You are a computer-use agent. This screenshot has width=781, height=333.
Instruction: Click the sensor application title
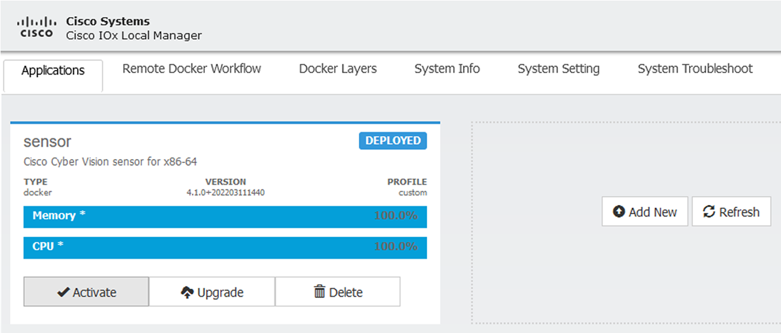(x=47, y=142)
